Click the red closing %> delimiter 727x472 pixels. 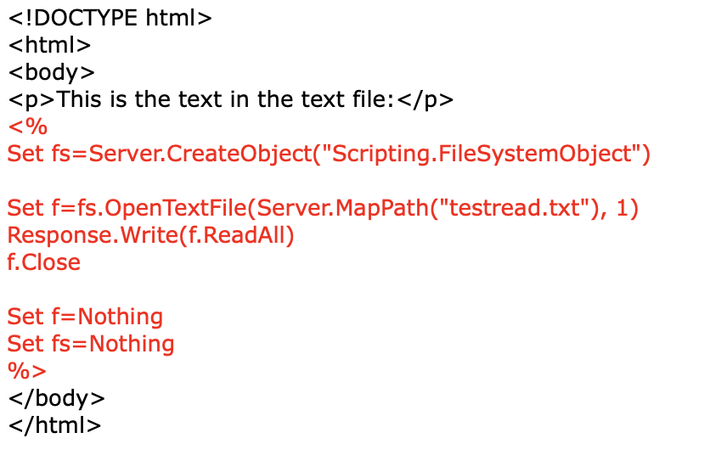click(x=27, y=370)
